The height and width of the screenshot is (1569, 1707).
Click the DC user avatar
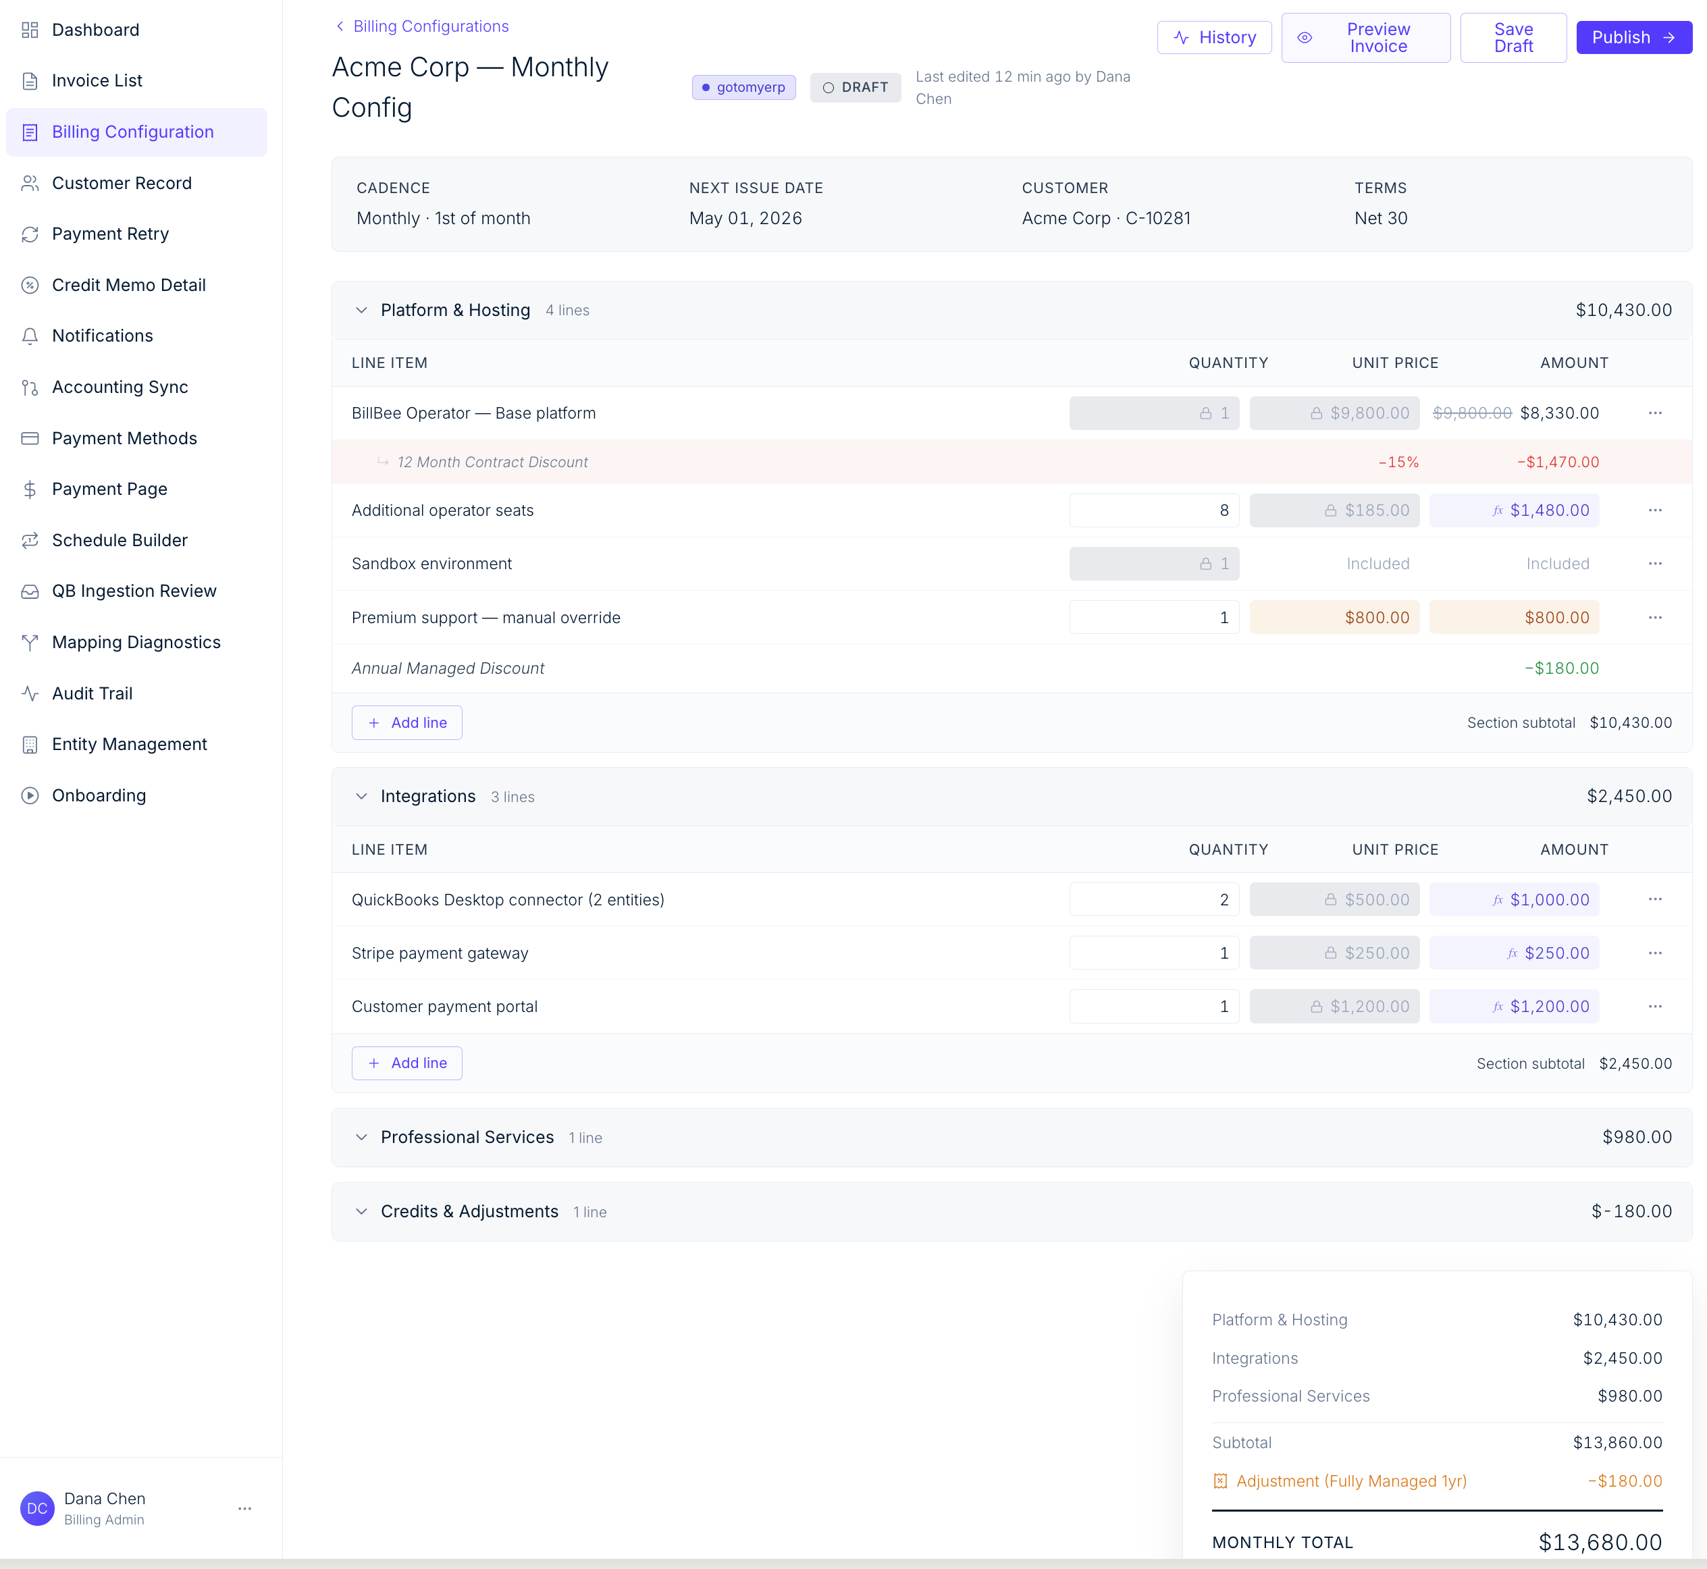(37, 1509)
